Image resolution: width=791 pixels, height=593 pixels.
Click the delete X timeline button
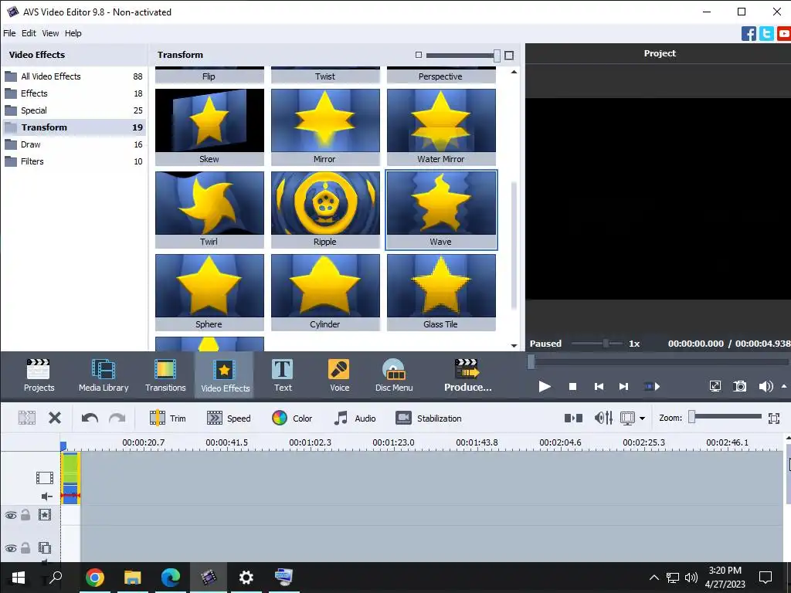[55, 418]
